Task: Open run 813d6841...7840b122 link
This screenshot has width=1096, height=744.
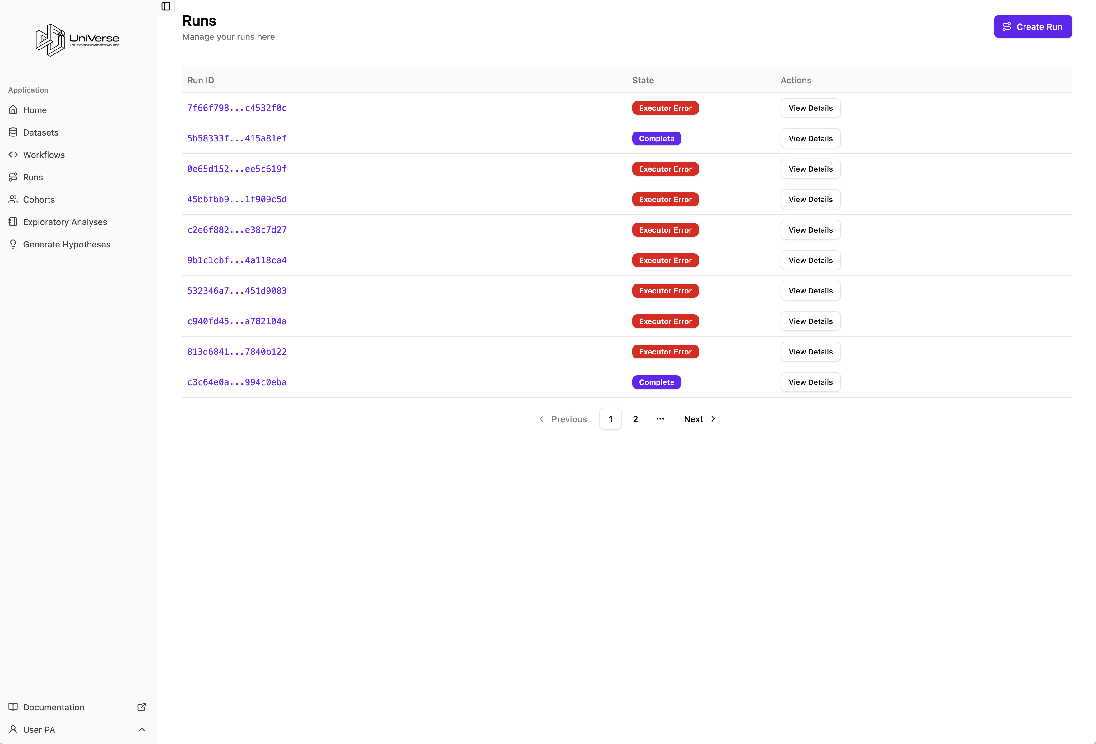Action: point(237,352)
